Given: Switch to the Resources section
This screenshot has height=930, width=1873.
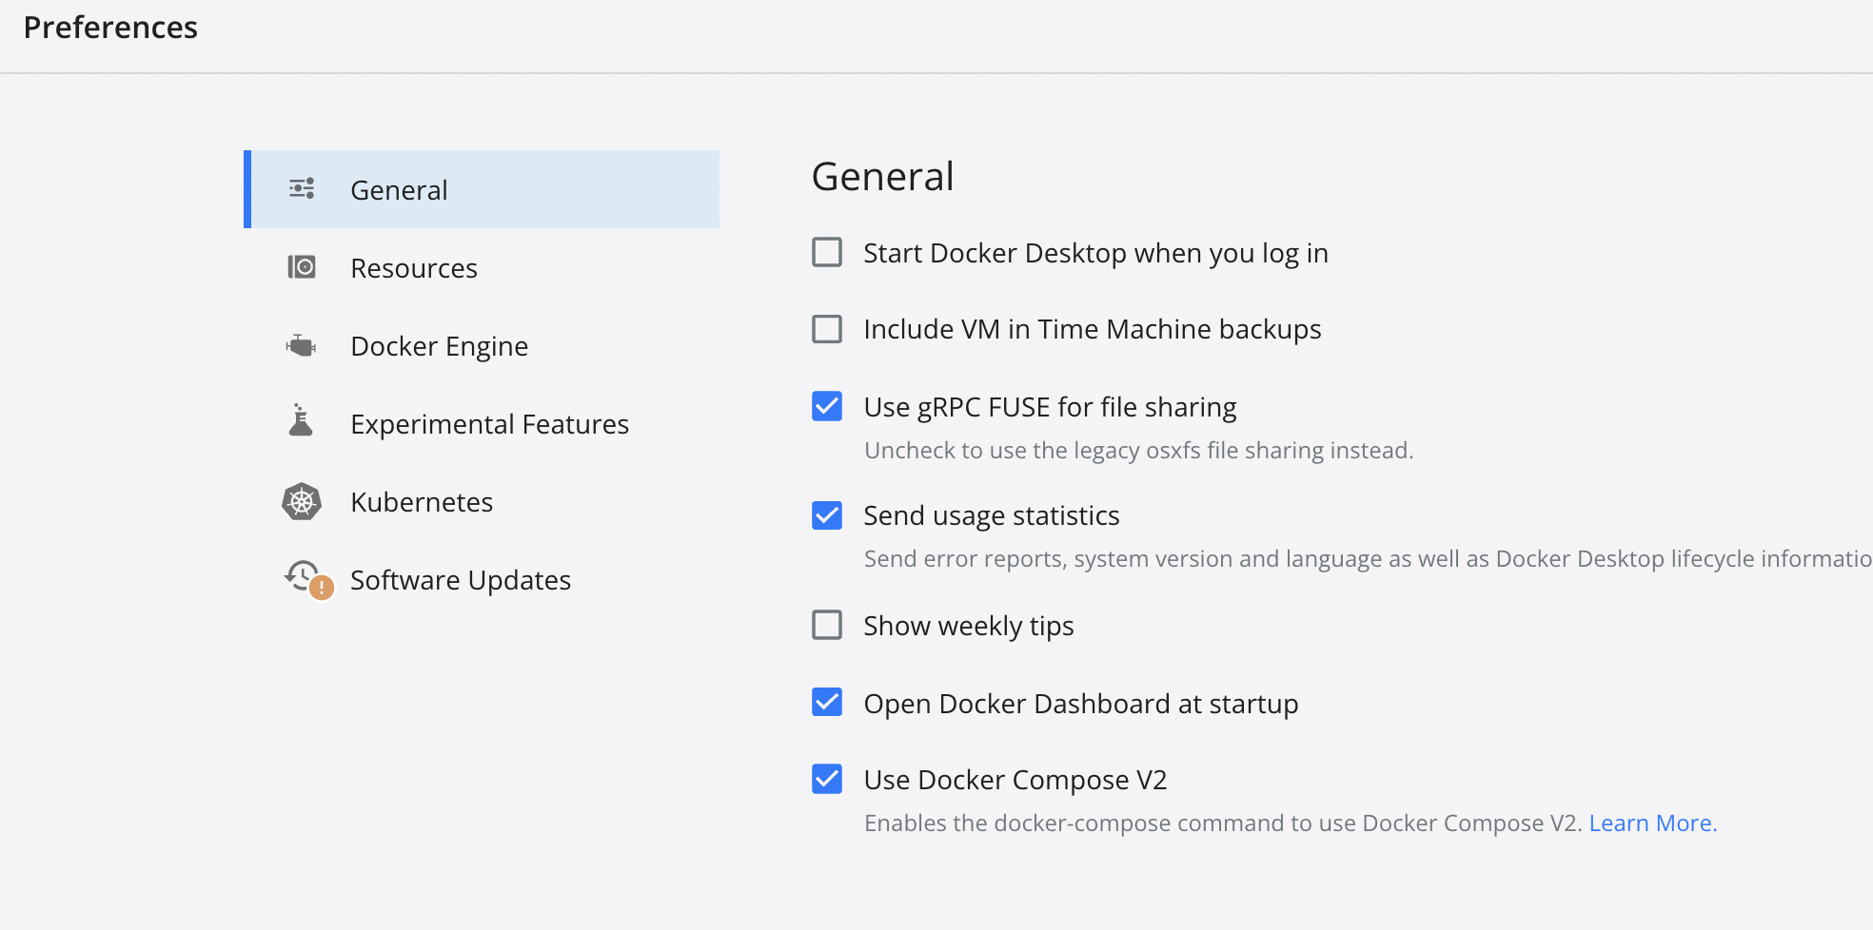Looking at the screenshot, I should tap(482, 267).
